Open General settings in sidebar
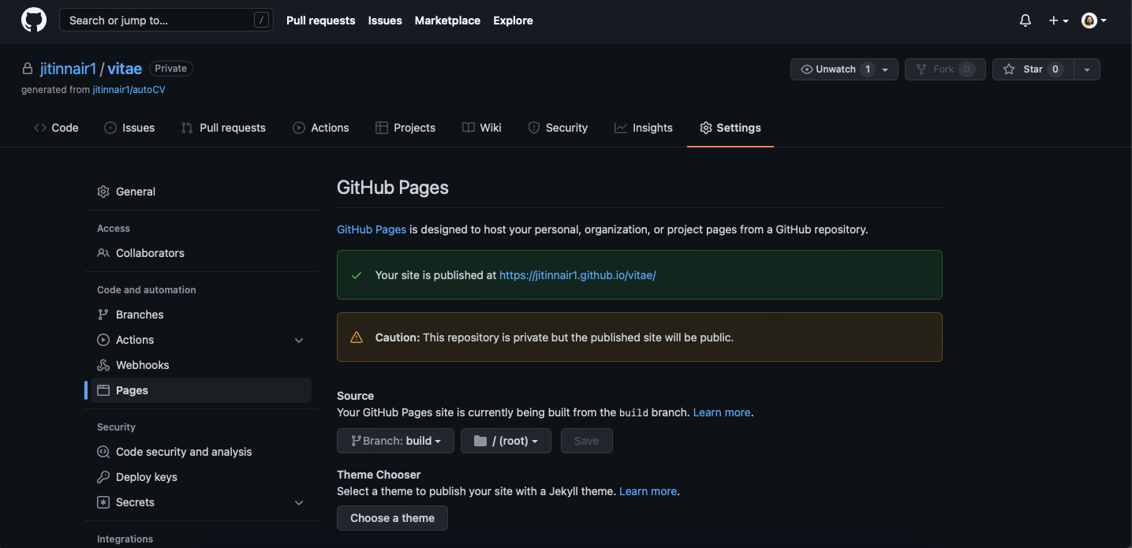 click(201, 192)
